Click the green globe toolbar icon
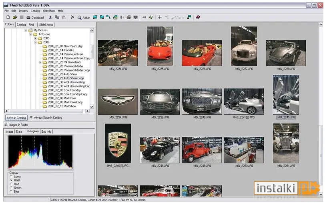The image size is (325, 203). 151,17
